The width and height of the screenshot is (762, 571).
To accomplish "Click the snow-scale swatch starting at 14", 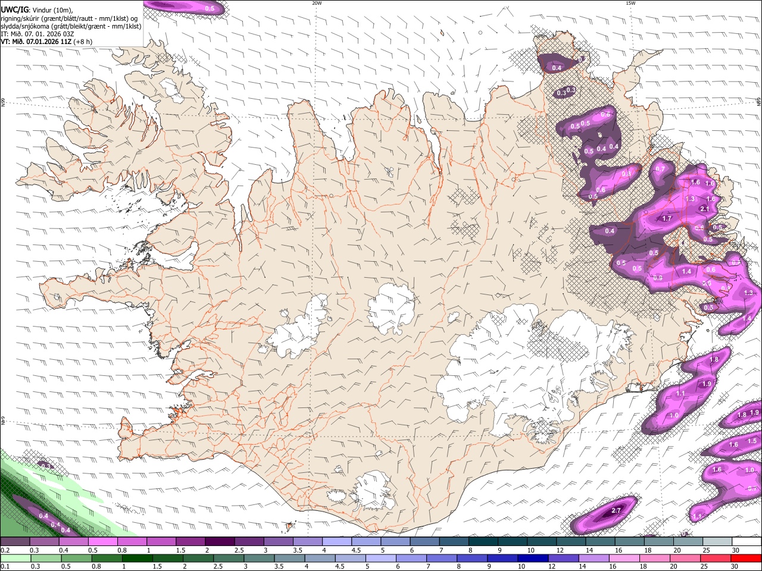I will (x=601, y=542).
